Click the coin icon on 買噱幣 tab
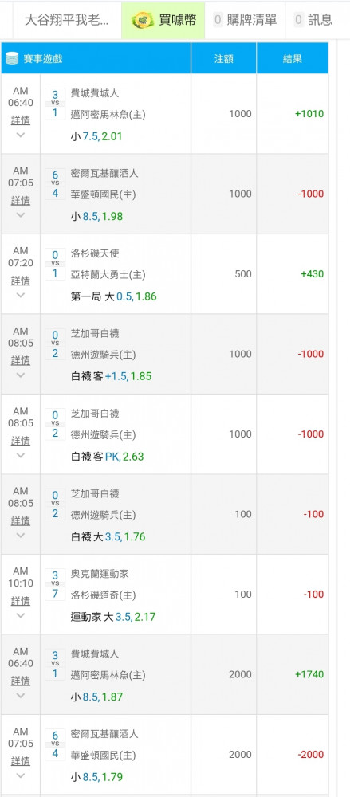The height and width of the screenshot is (797, 350). coord(143,21)
